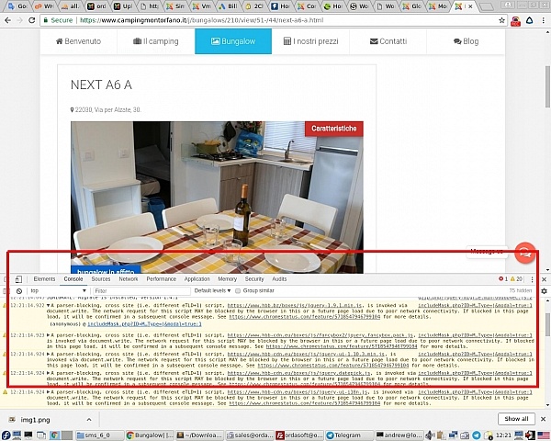Viewport: 551px width, 441px height.
Task: Expand the jquery-ui-1.10.3 warning message
Action: [x=49, y=354]
